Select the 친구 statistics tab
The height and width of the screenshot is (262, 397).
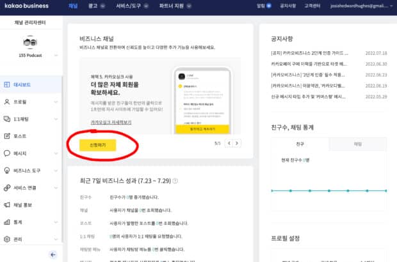pyautogui.click(x=300, y=144)
